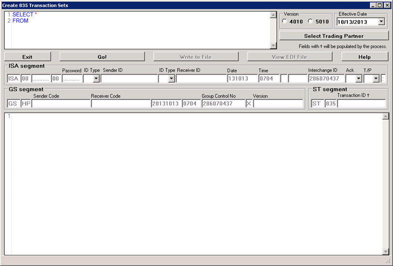Click the Select Trading Partner button
This screenshot has width=393, height=266.
(333, 36)
